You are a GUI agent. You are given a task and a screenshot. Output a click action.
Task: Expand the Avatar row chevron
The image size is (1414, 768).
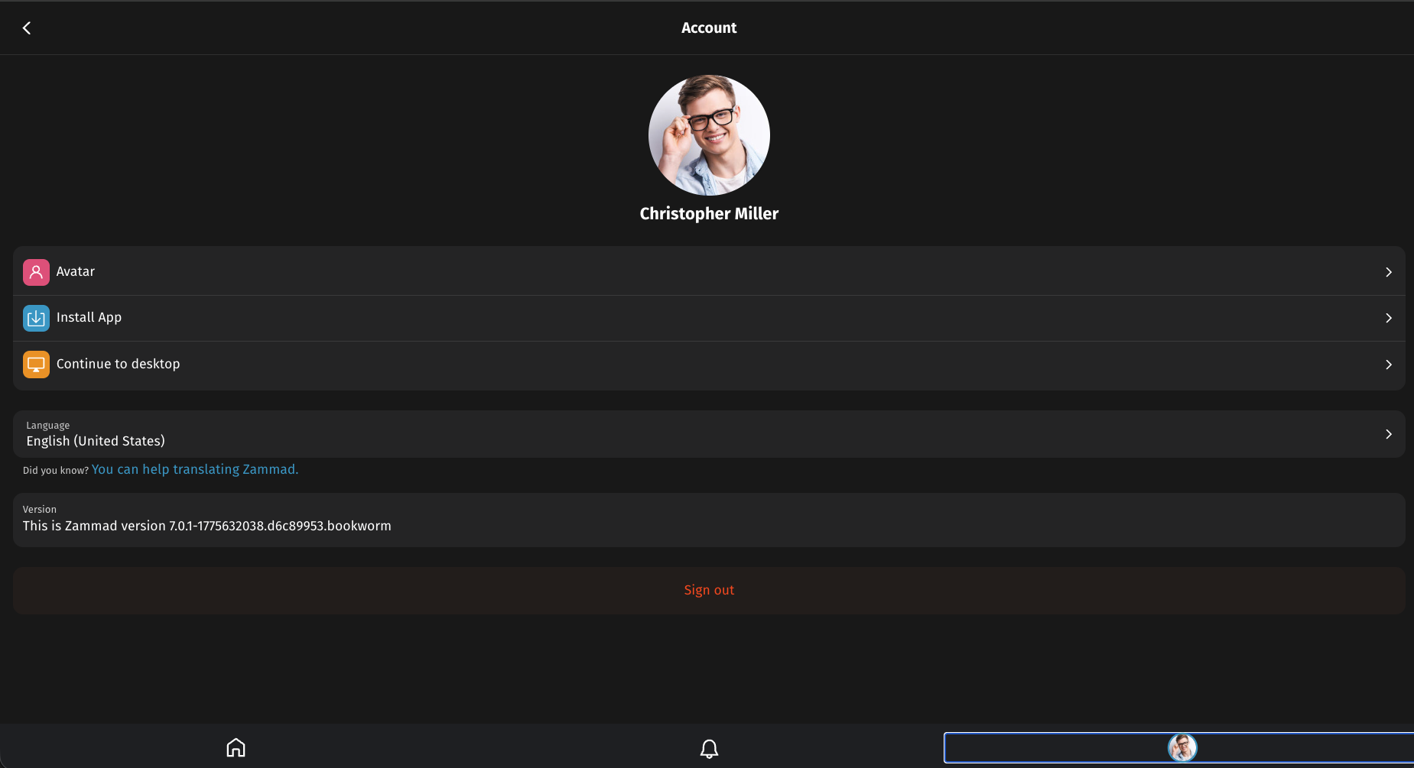coord(1388,272)
